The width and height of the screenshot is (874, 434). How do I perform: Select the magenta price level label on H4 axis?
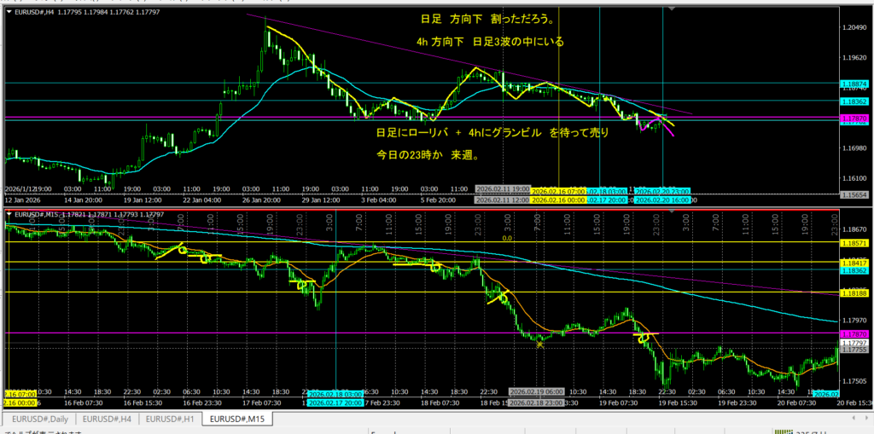[854, 119]
